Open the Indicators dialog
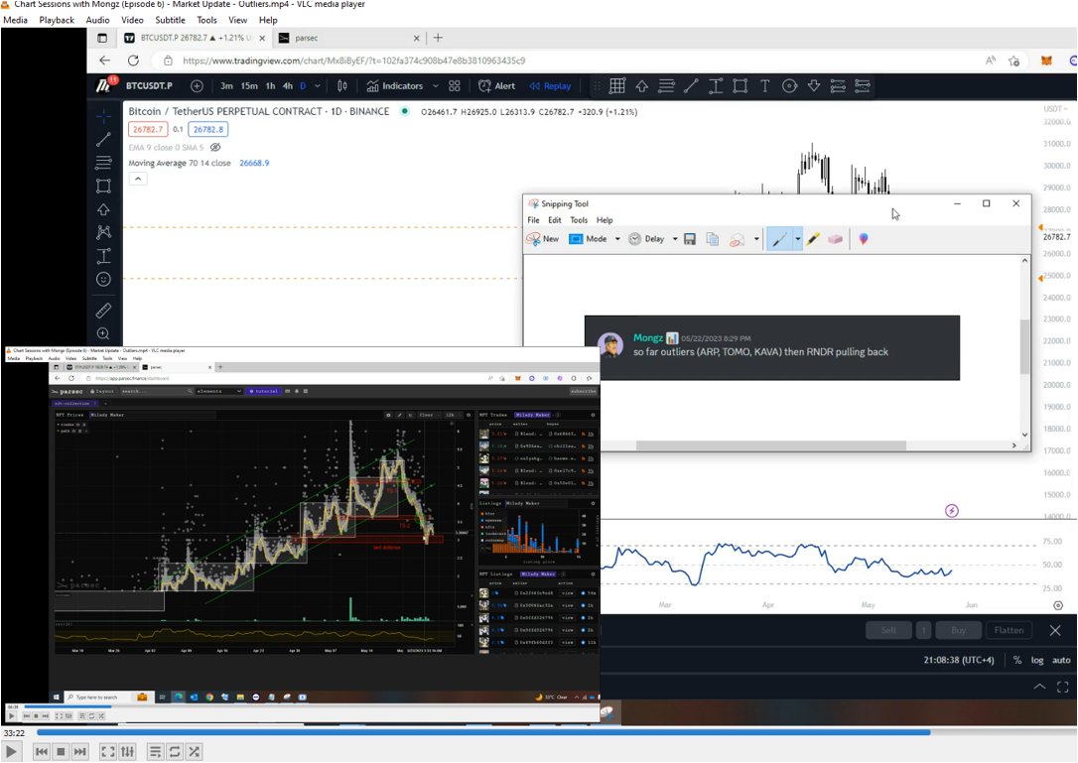 395,86
